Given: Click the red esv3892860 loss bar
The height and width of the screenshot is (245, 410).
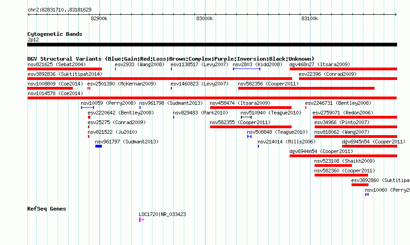Looking at the screenshot, I should (360, 185).
